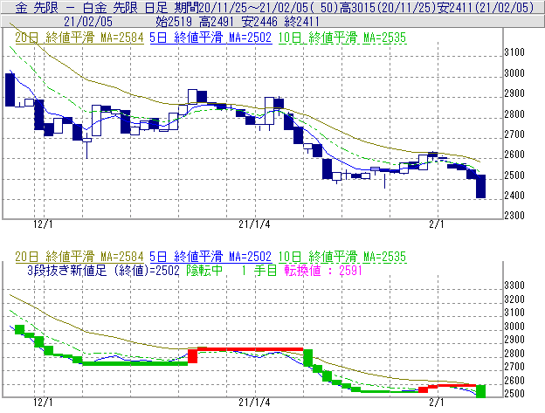Click the '陰転中 1 手目' status text

(231, 270)
